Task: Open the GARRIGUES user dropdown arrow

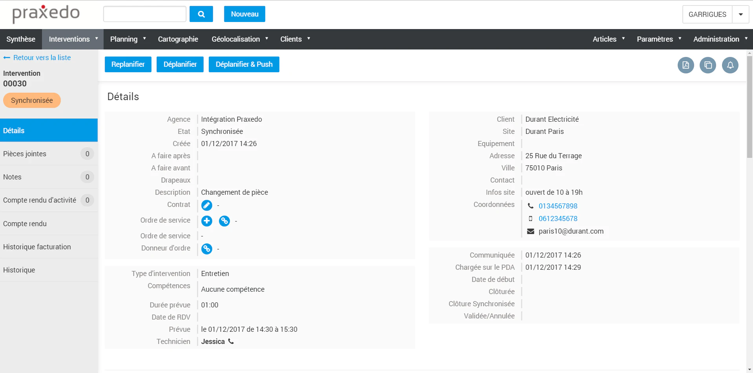Action: pos(741,15)
